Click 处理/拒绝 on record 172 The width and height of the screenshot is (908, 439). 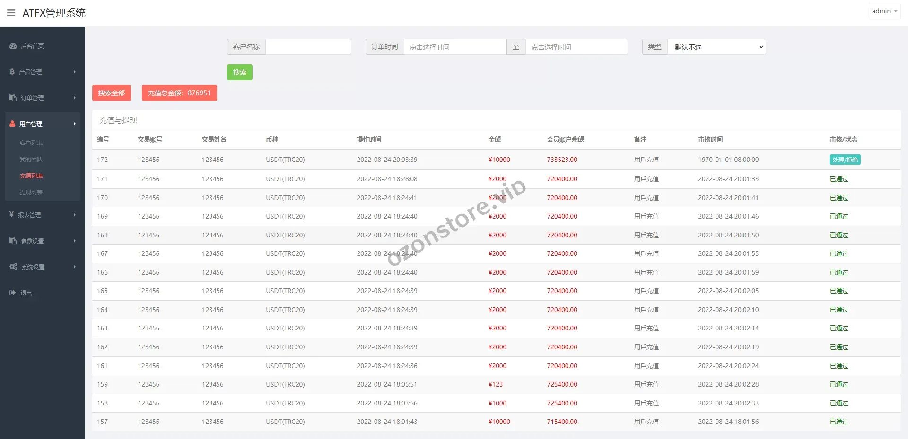(845, 160)
